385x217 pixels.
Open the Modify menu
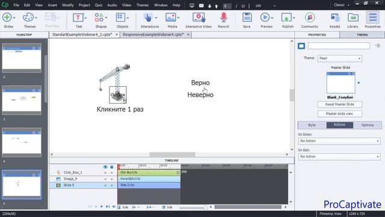click(x=68, y=5)
